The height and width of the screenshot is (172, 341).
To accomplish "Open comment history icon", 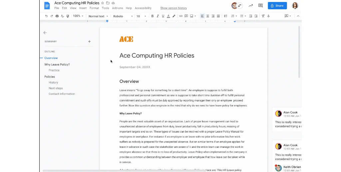I will click(260, 6).
